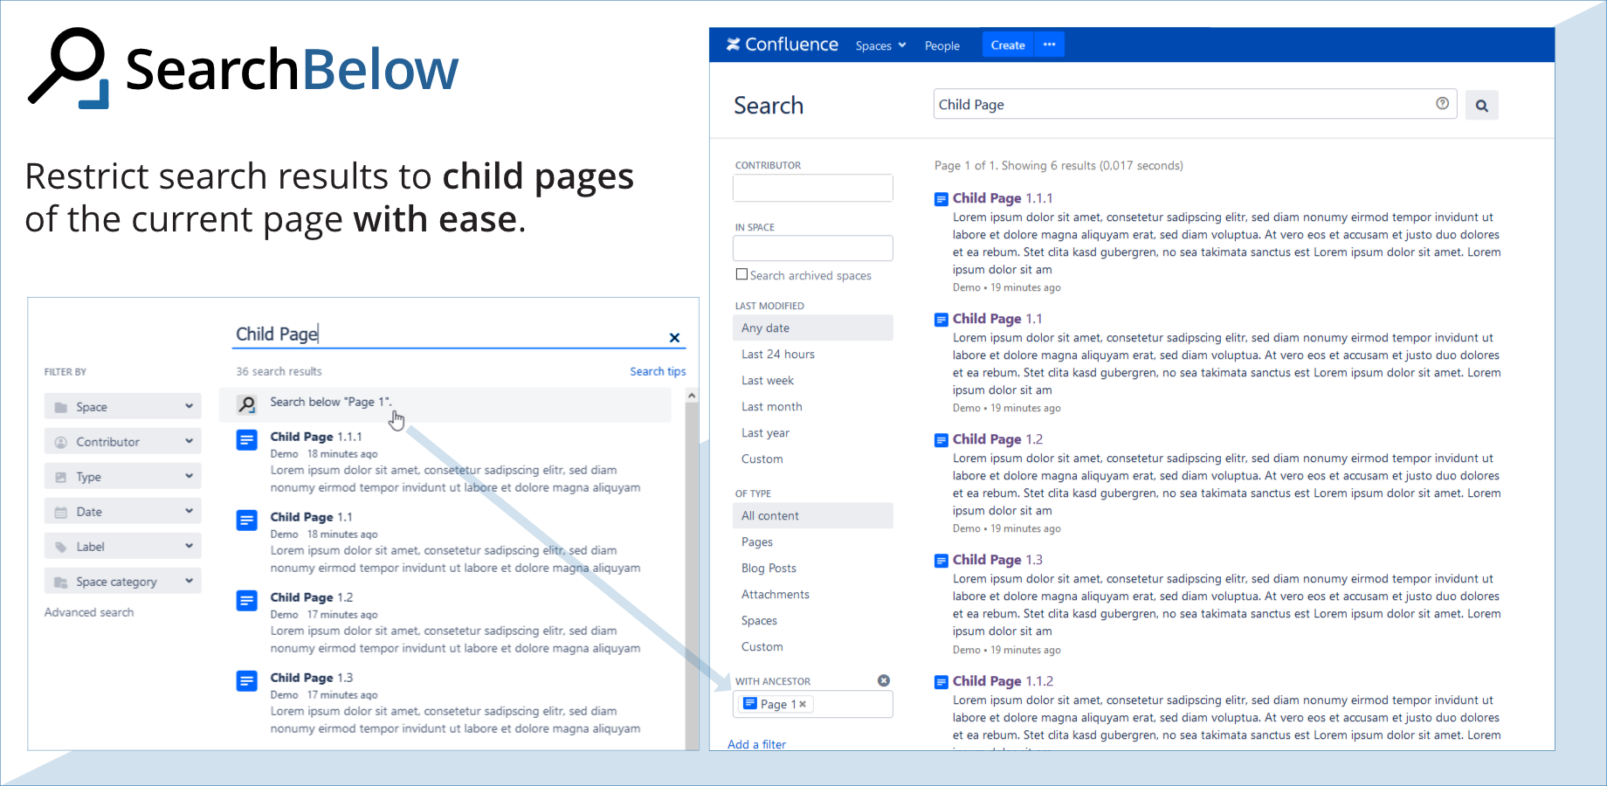Open Child Page 1.1.1 result in Confluence search
The image size is (1607, 786).
coord(1003,198)
